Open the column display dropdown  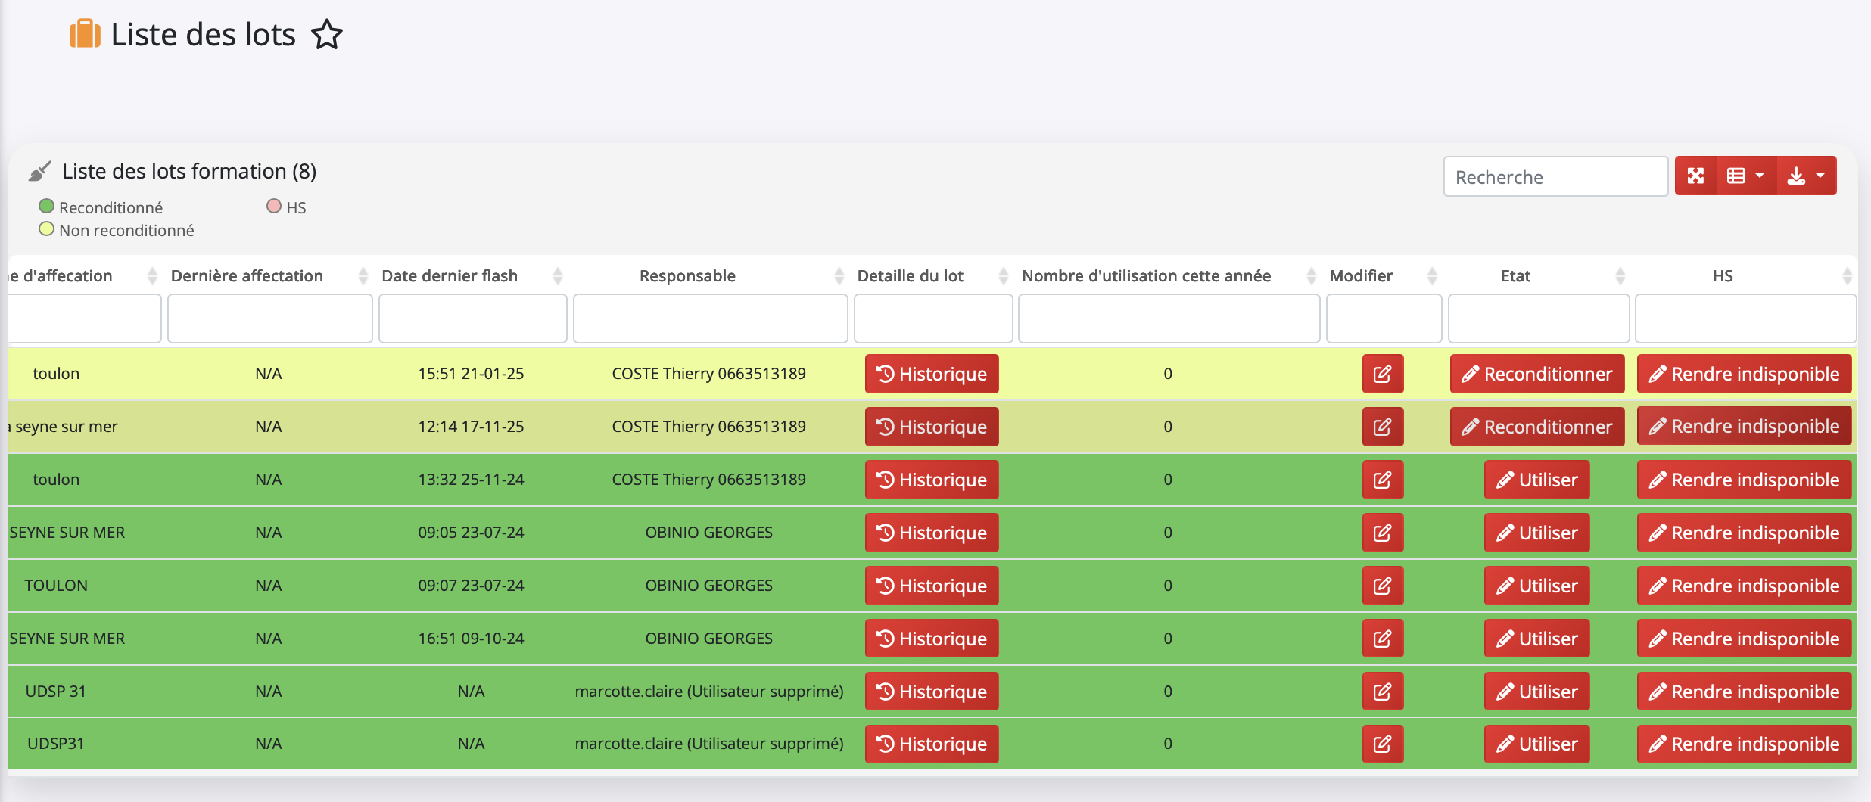[x=1745, y=176]
